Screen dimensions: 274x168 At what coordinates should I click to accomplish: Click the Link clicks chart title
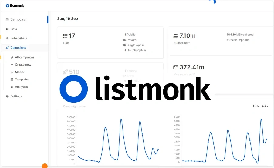pyautogui.click(x=260, y=106)
